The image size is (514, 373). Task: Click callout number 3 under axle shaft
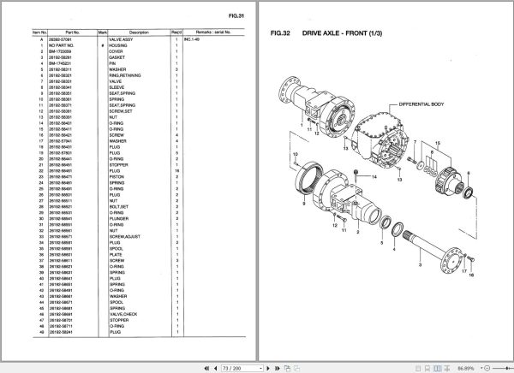pyautogui.click(x=420, y=264)
